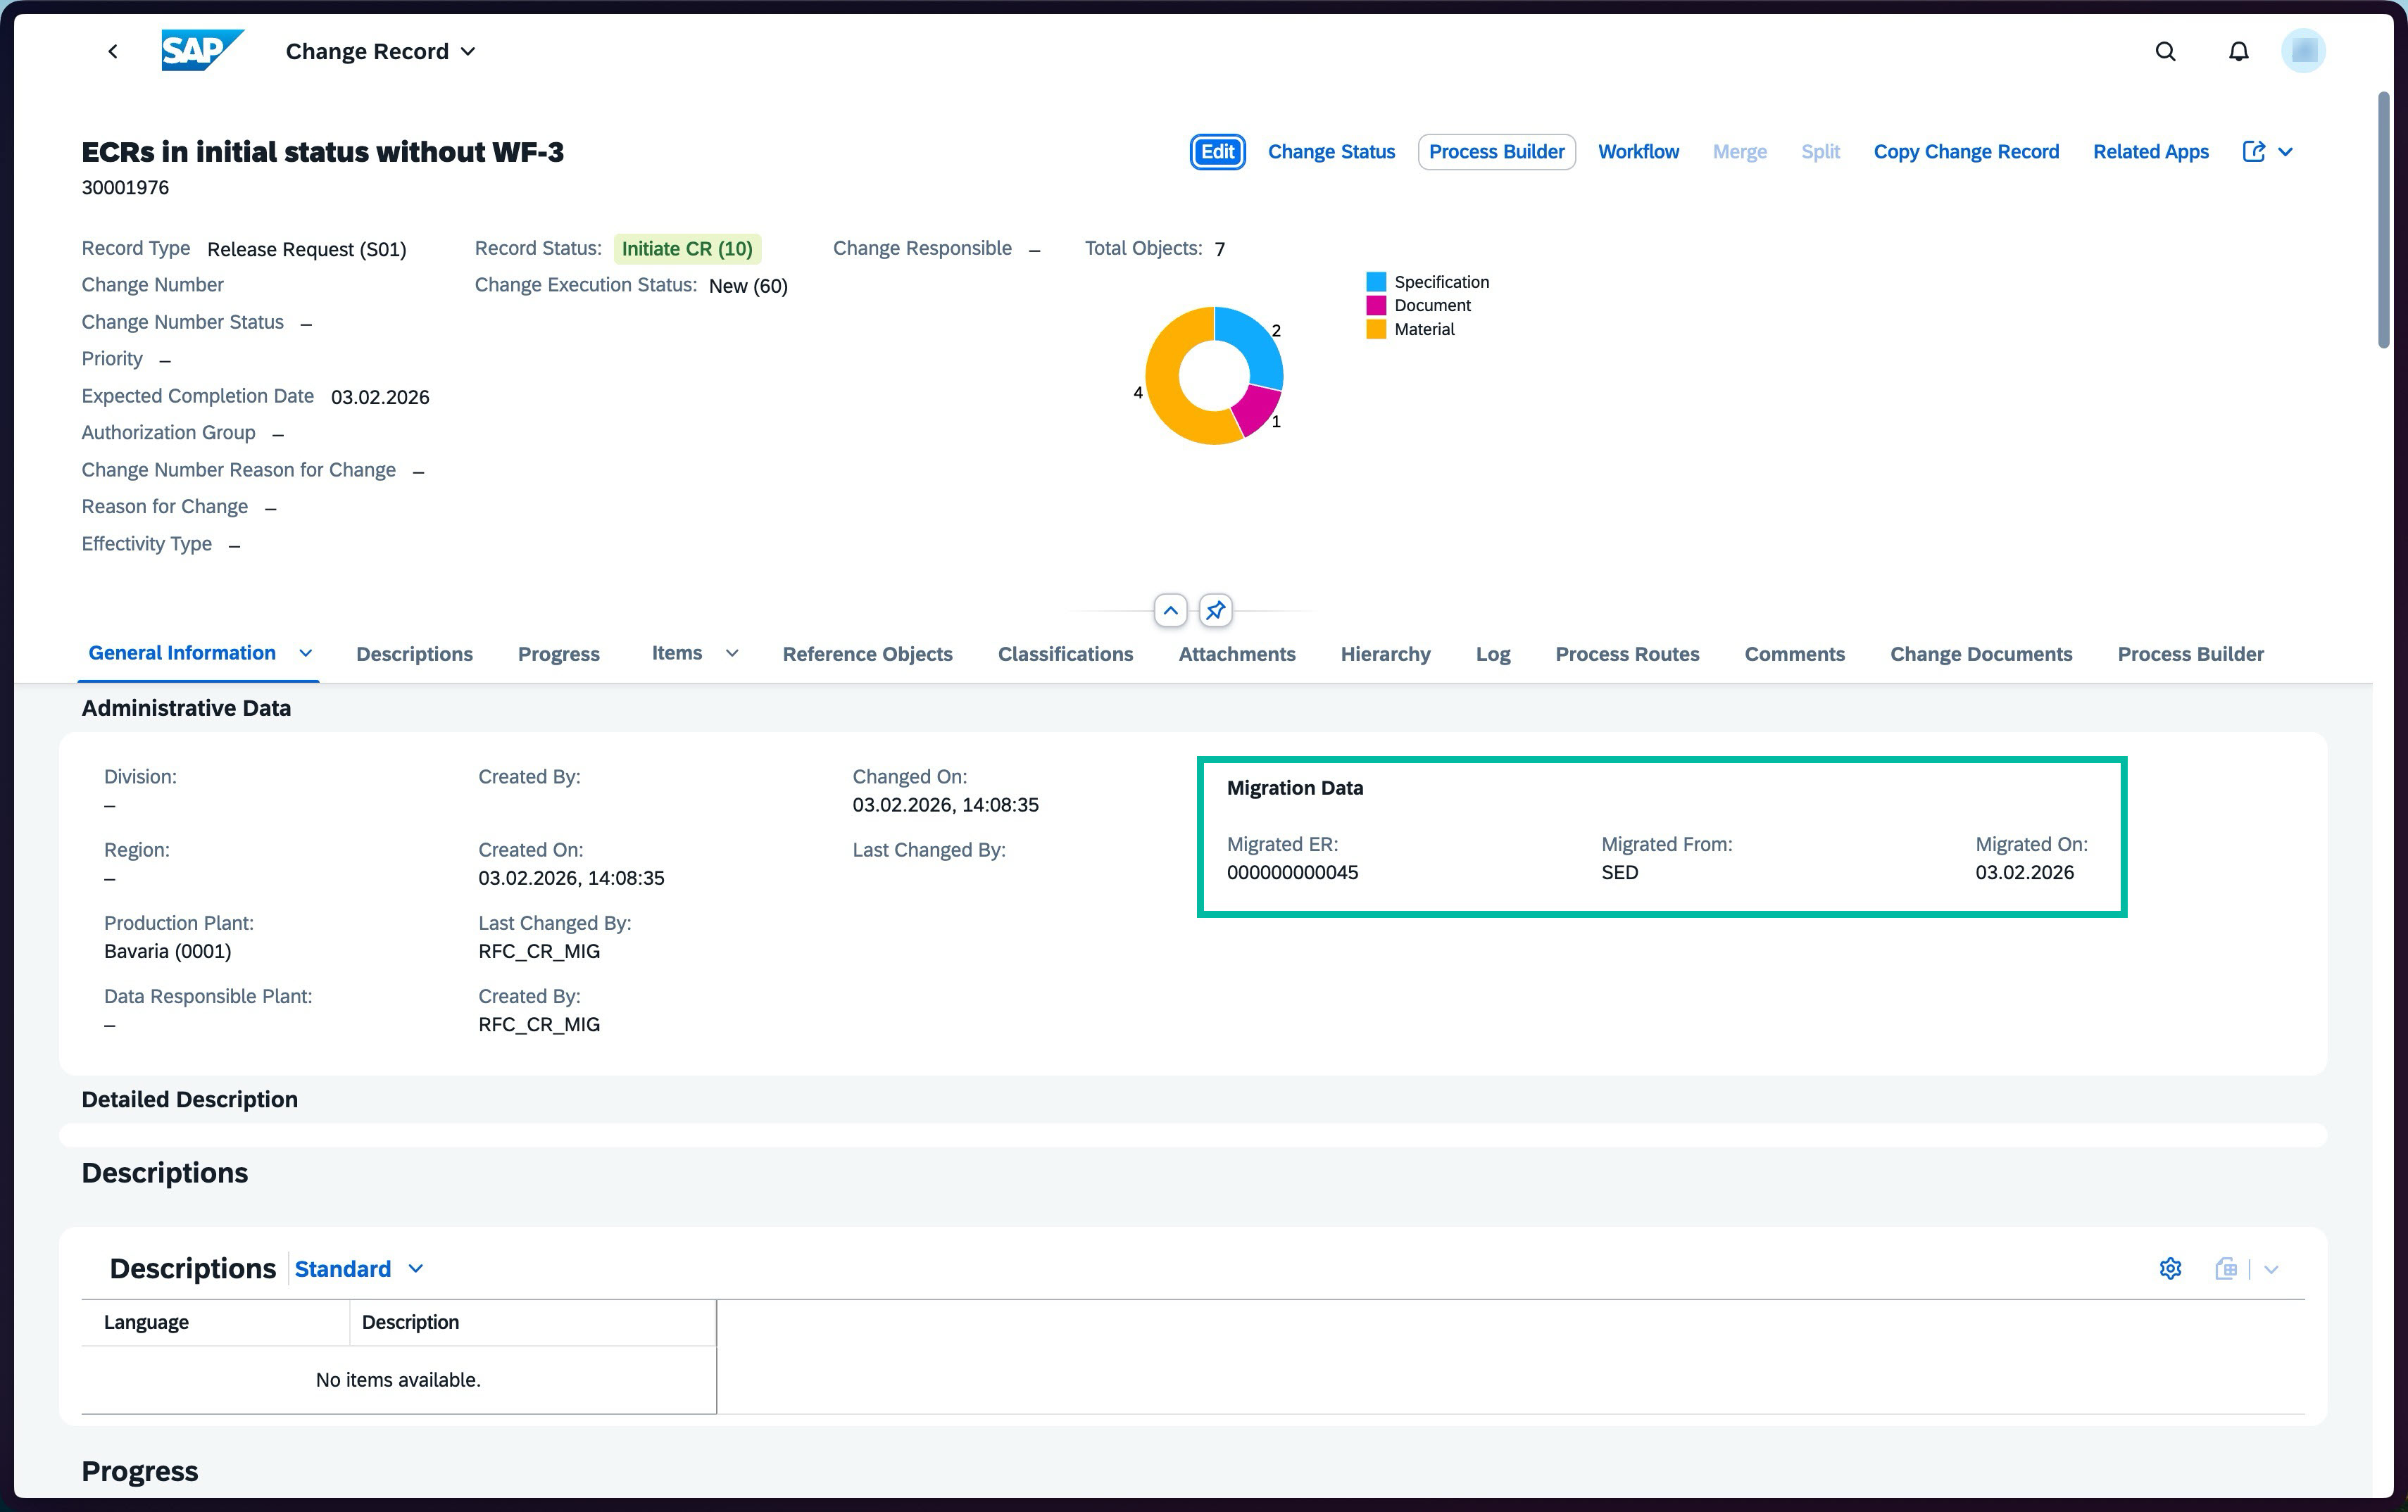Switch to the Attachments tab

point(1236,654)
